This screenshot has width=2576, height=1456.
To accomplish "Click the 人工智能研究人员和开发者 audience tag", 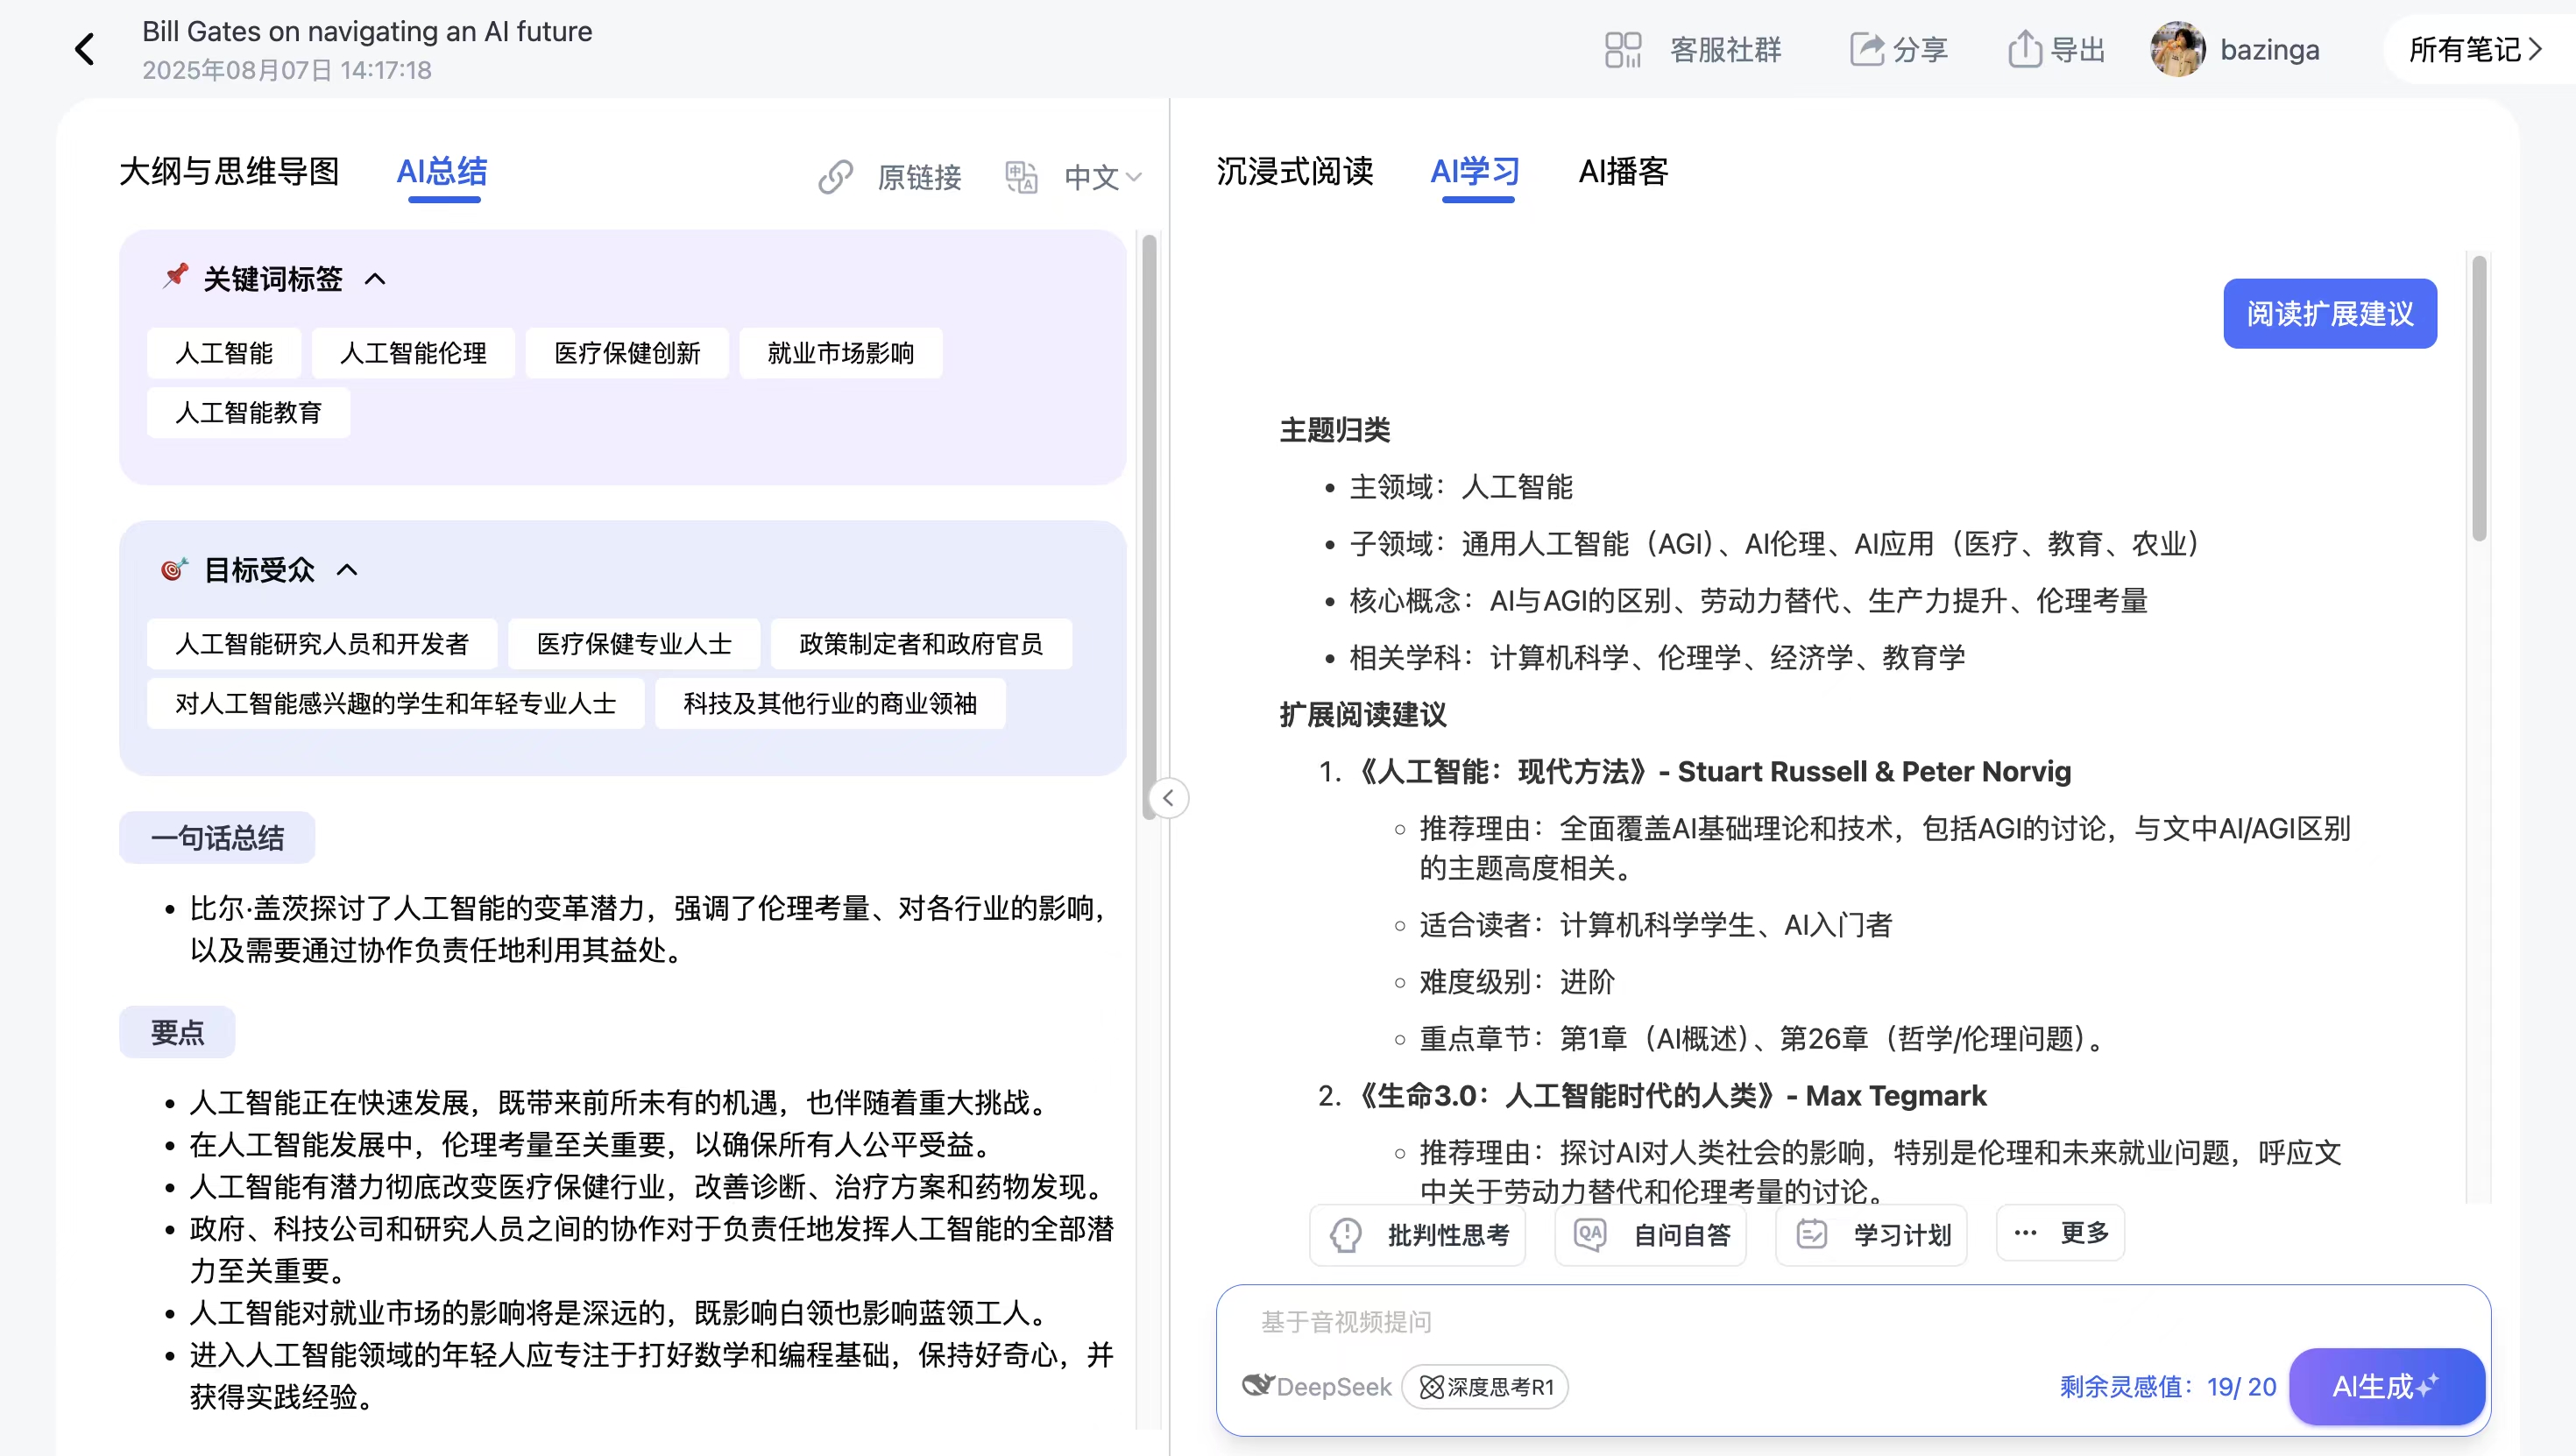I will click(322, 643).
